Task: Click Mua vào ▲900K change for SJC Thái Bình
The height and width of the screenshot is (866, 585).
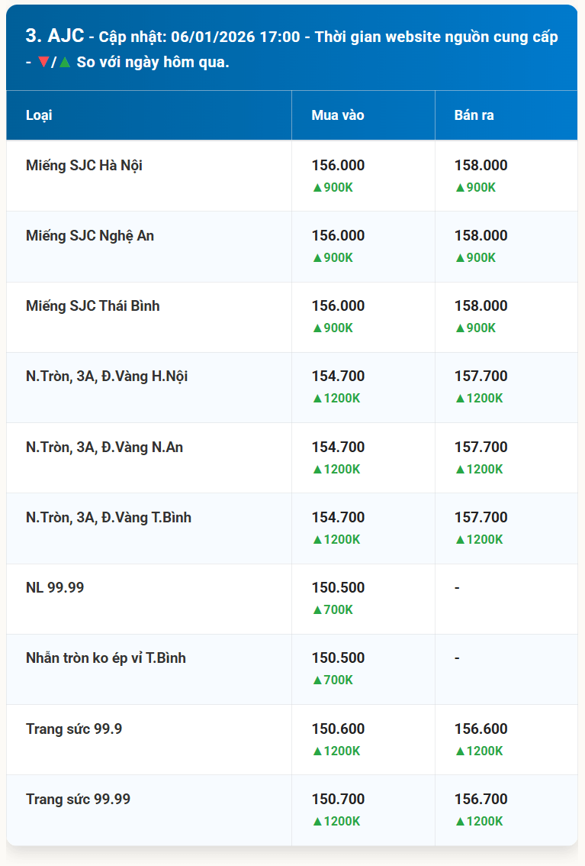Action: [x=333, y=328]
